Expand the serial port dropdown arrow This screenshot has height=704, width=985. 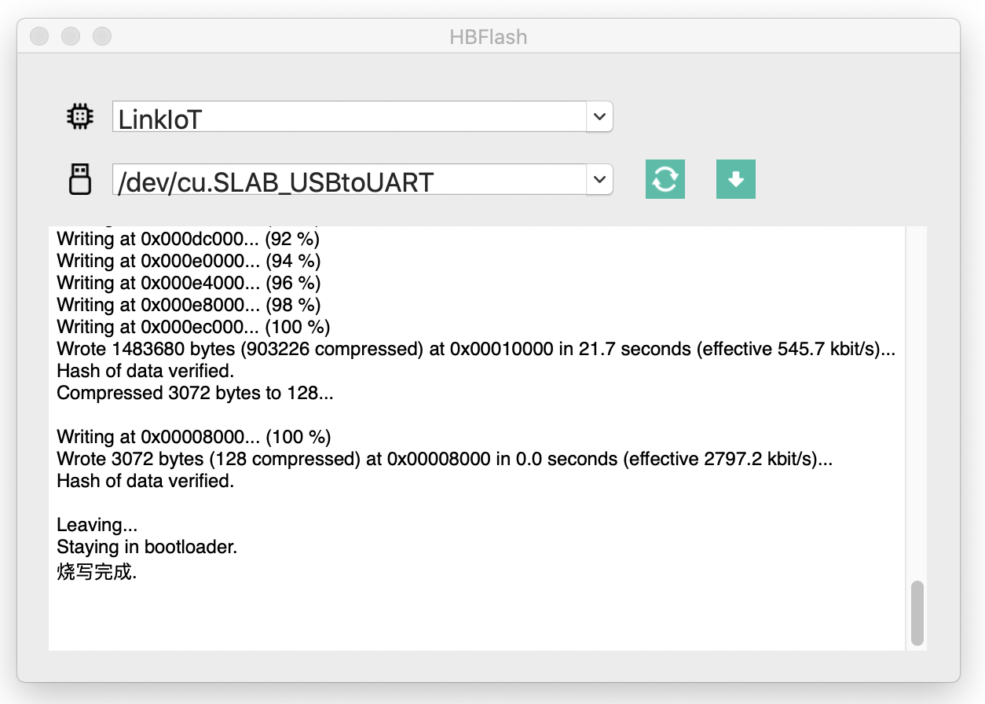pyautogui.click(x=599, y=179)
